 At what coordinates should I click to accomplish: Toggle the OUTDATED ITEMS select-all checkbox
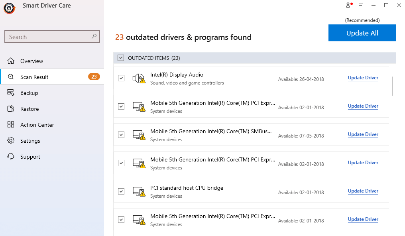(x=120, y=57)
